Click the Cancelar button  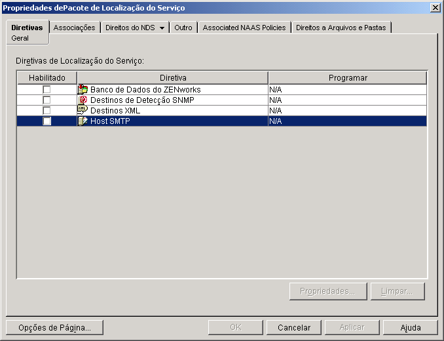[x=294, y=327]
